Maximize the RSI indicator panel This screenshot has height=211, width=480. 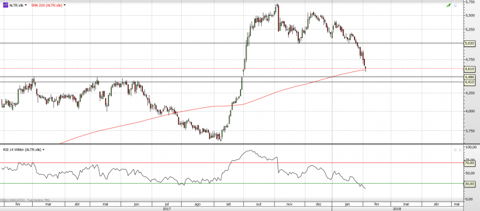point(455,149)
